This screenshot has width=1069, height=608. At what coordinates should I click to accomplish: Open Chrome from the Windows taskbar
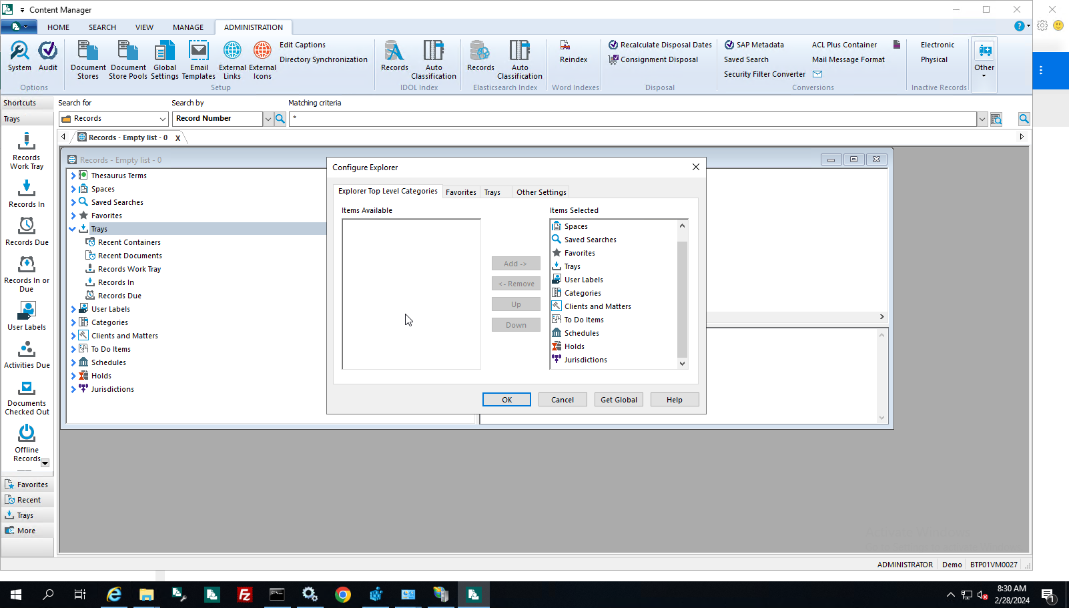[343, 594]
